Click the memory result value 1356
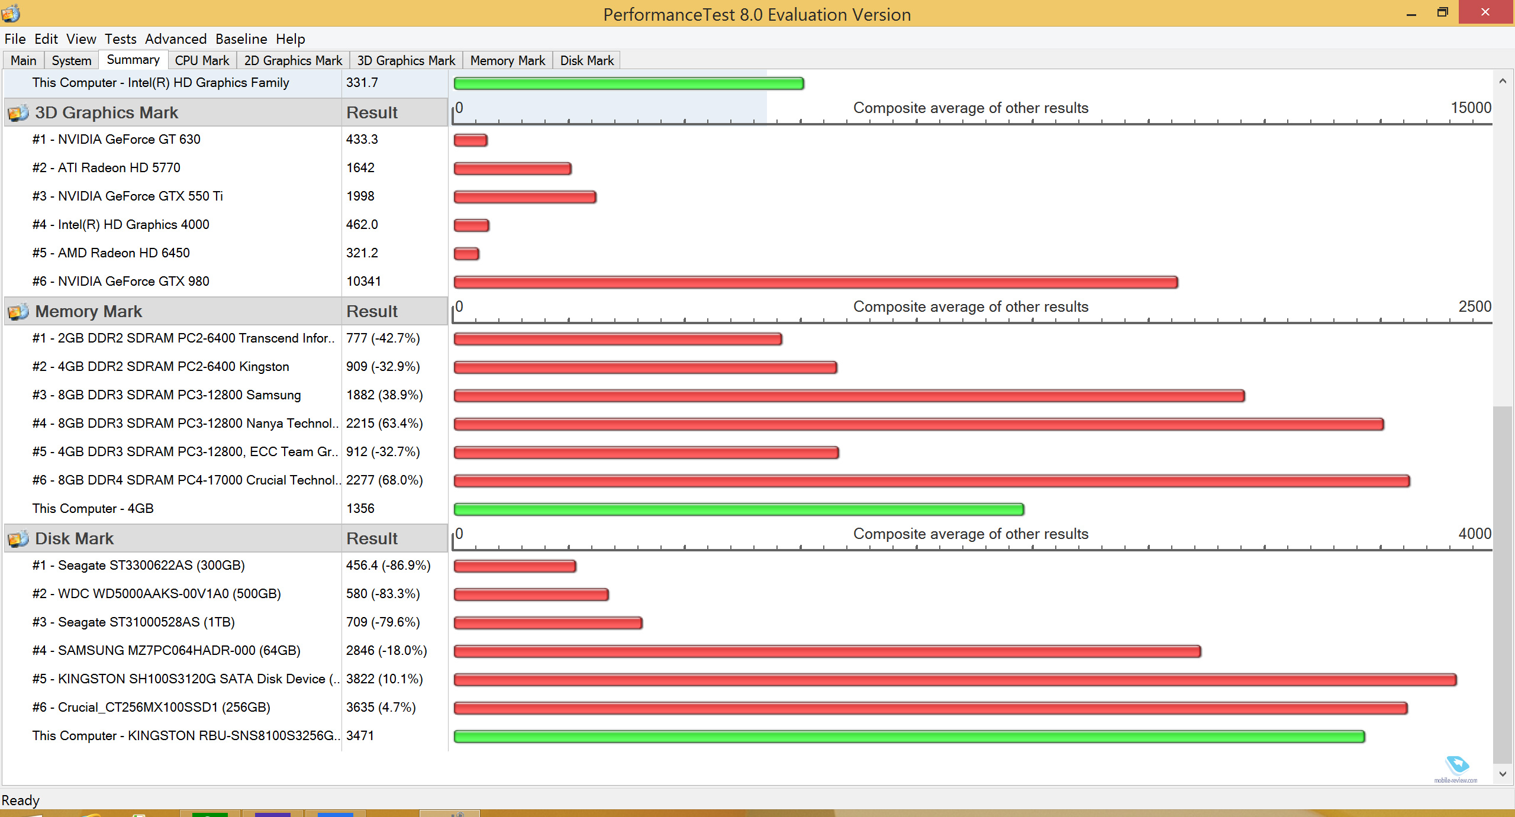The image size is (1515, 817). [360, 509]
